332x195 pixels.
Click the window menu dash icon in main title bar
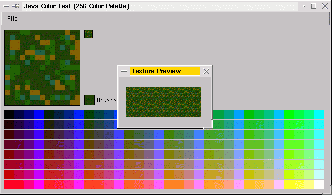coord(7,6)
